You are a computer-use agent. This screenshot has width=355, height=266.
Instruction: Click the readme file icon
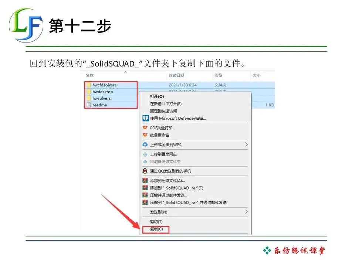tap(88, 105)
